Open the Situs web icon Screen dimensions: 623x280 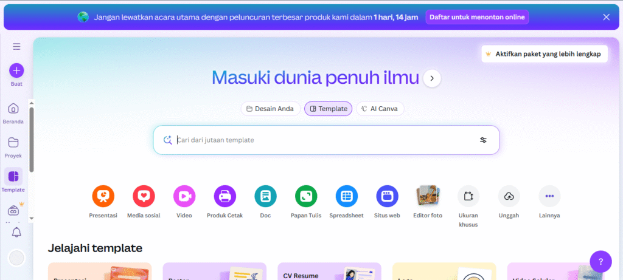(x=387, y=196)
